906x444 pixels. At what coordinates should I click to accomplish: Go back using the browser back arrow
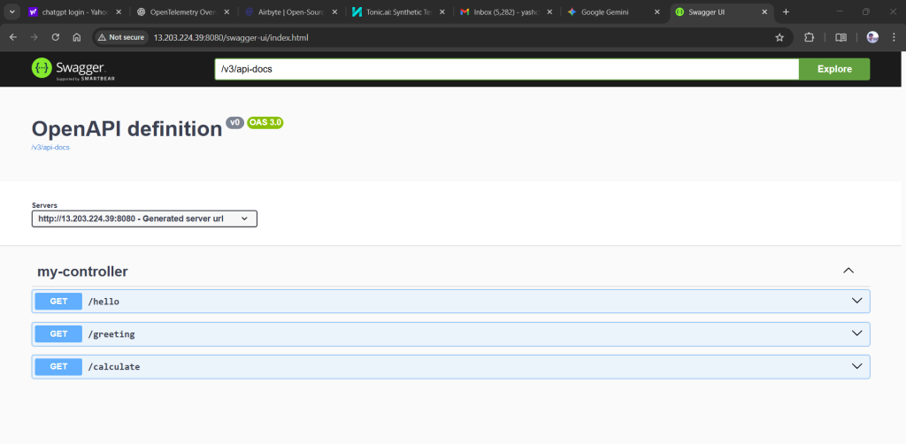[x=13, y=37]
